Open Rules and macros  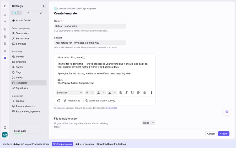(x=29, y=106)
